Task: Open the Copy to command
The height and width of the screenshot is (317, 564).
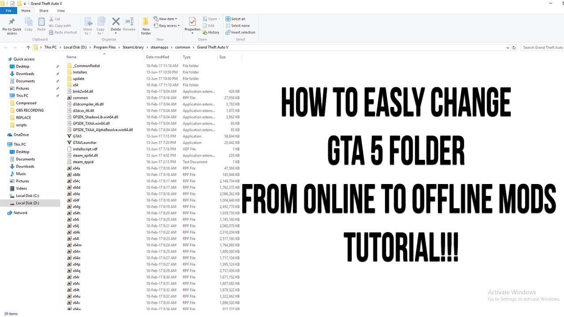Action: pyautogui.click(x=101, y=26)
